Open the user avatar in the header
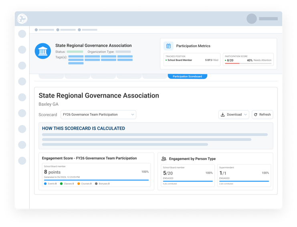Screen dimensions: 297x227 coord(252,18)
